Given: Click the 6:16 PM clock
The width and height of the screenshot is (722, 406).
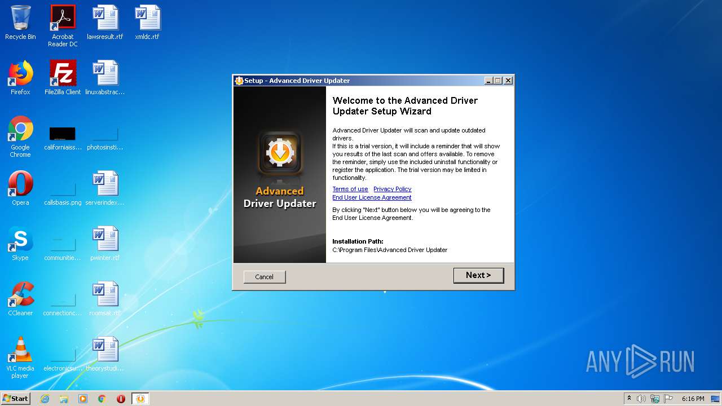Looking at the screenshot, I should [x=693, y=399].
